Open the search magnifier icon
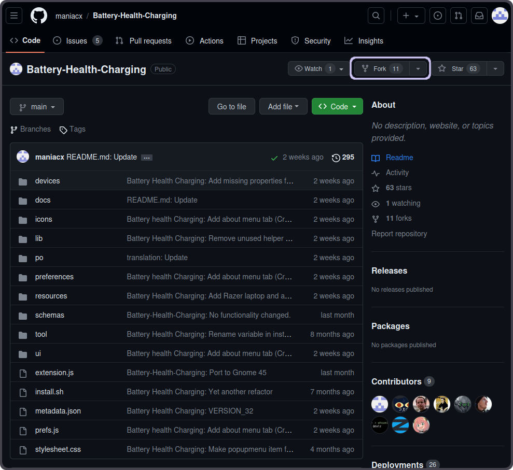 (376, 16)
